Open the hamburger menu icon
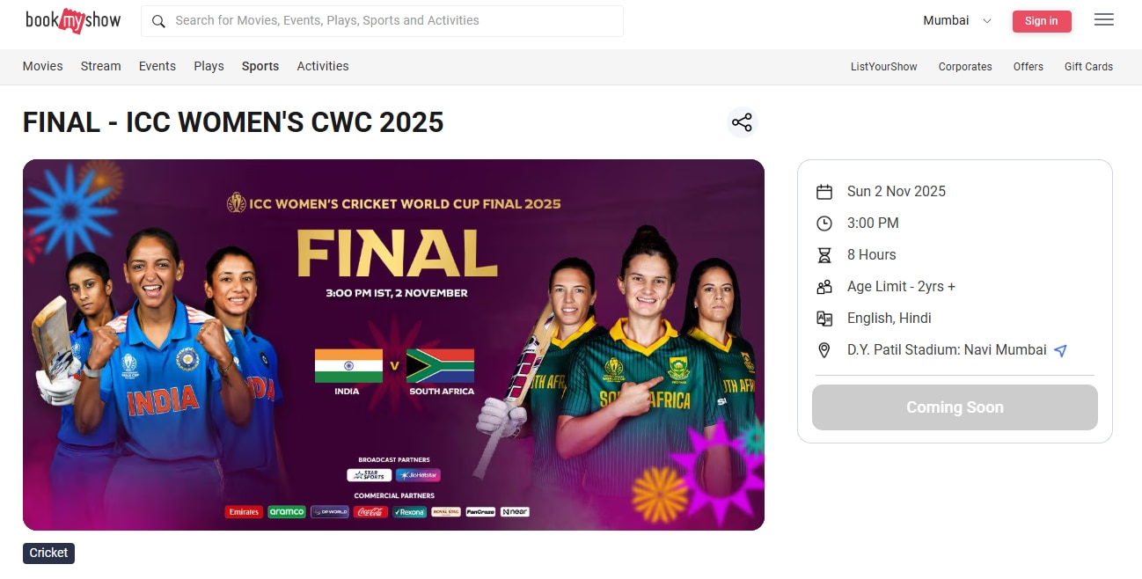Screen dimensions: 1142x579 click(1104, 20)
